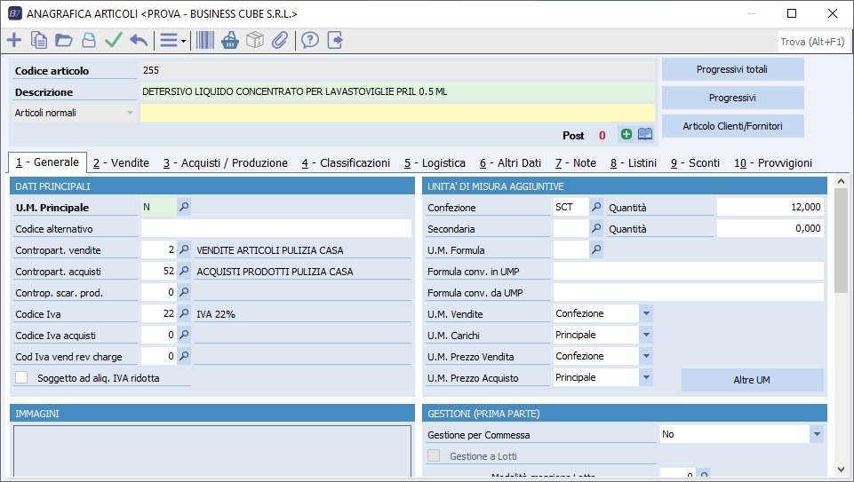Screen dimensions: 854x482
Task: Open the 8 - Listini tab
Action: [635, 163]
